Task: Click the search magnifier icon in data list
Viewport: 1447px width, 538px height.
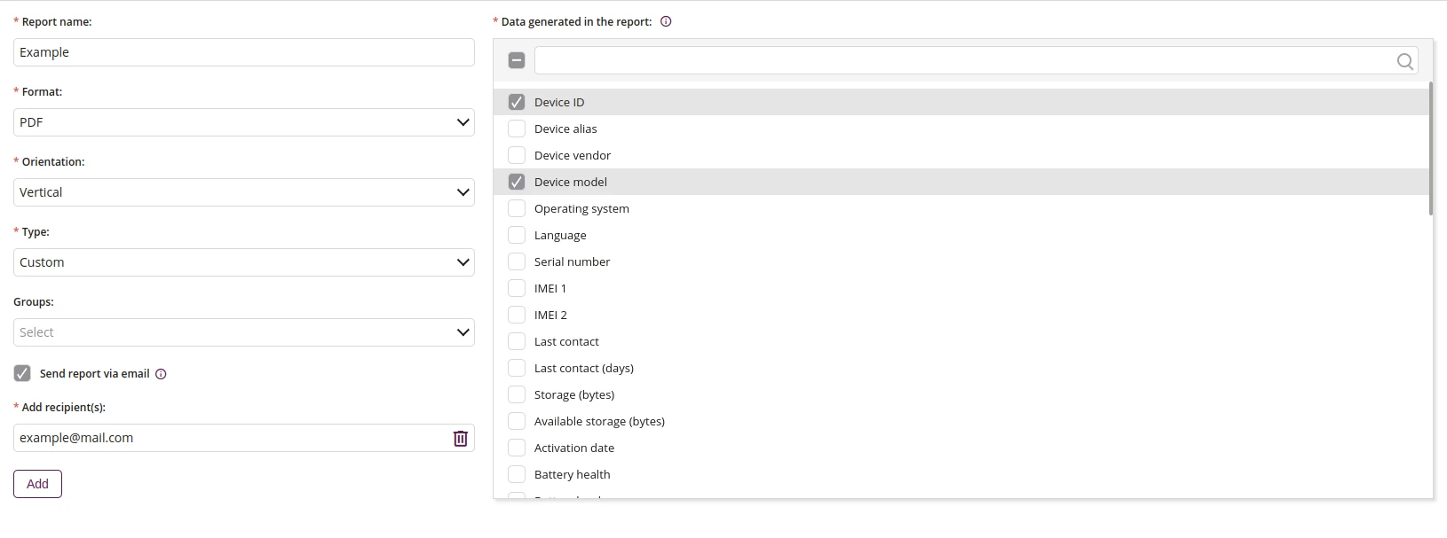Action: click(x=1405, y=61)
